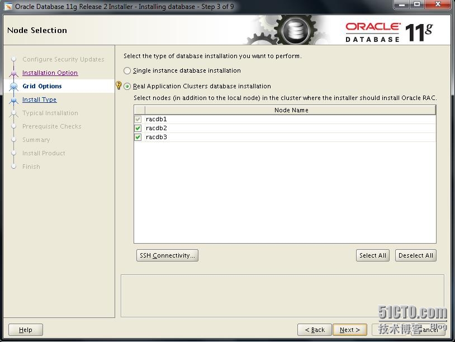Click the Grid Options step marker icon
Screen dimensions: 455x342
(13, 87)
